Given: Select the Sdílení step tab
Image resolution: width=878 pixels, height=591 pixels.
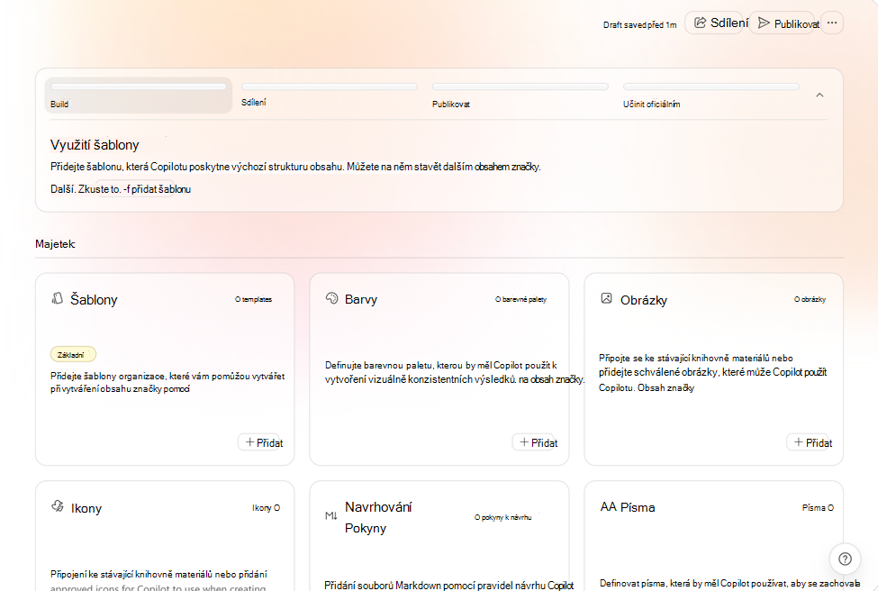Looking at the screenshot, I should 330,95.
